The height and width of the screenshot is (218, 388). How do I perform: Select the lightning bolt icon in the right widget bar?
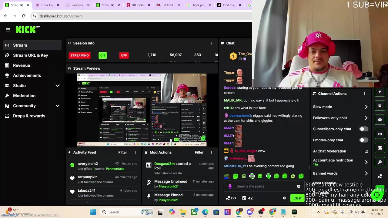point(380,91)
